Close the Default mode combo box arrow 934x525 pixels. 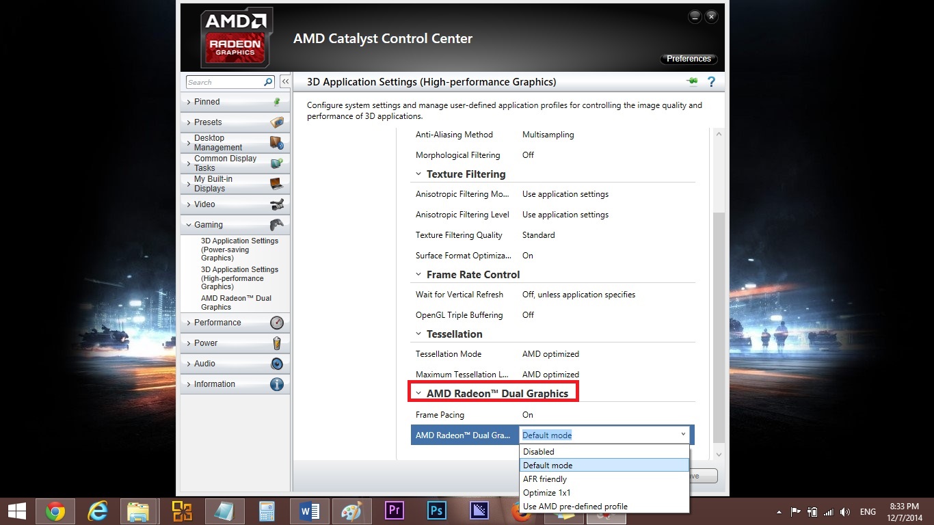(683, 435)
